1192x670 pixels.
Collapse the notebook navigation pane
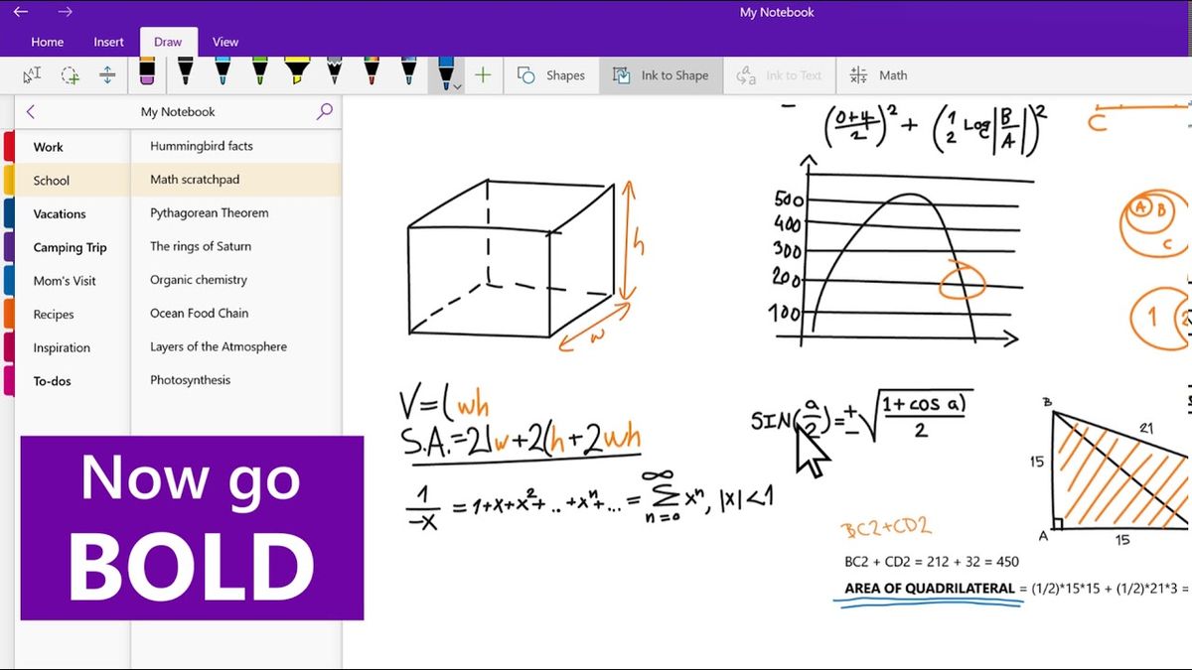pyautogui.click(x=30, y=112)
